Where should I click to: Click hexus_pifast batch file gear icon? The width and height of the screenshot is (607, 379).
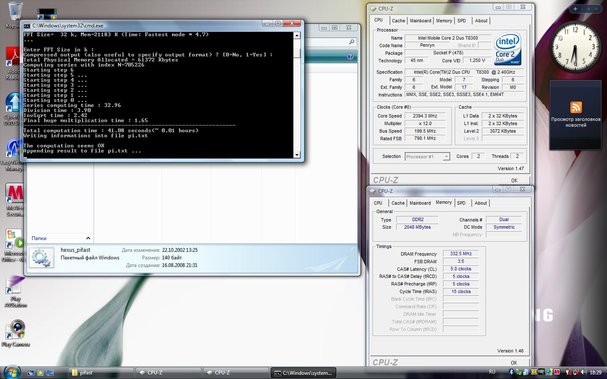click(41, 257)
